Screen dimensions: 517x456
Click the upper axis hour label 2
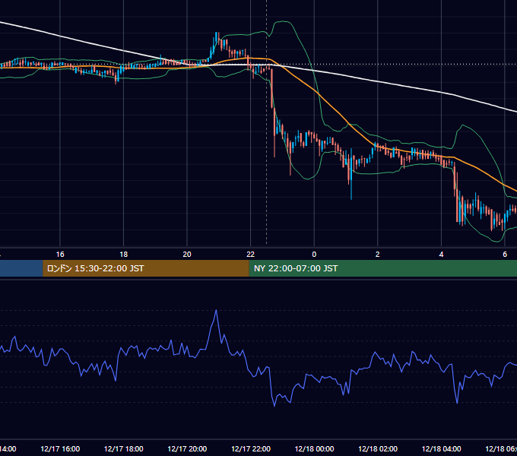pos(378,255)
